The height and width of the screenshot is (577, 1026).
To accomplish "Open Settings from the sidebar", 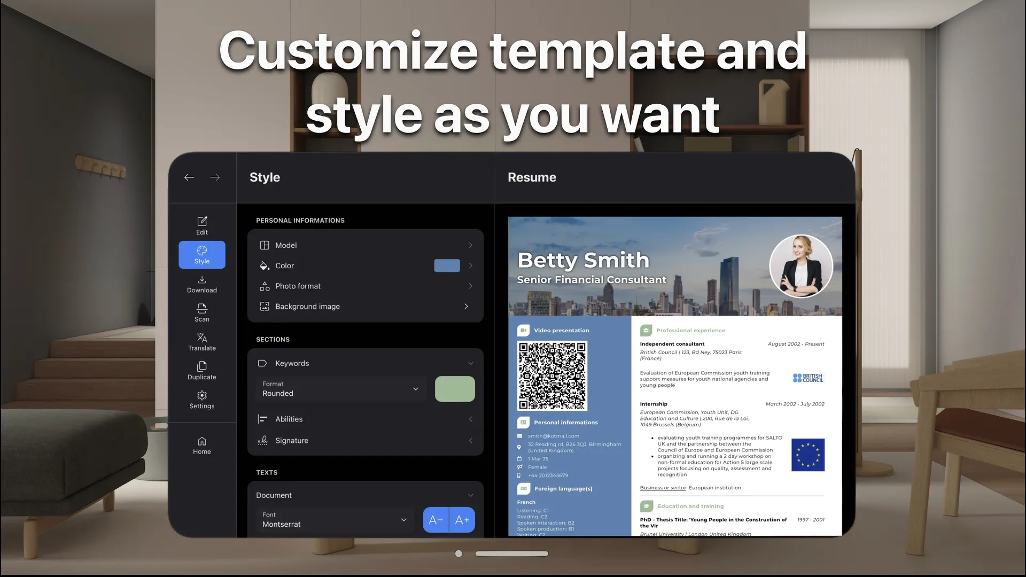I will [201, 399].
